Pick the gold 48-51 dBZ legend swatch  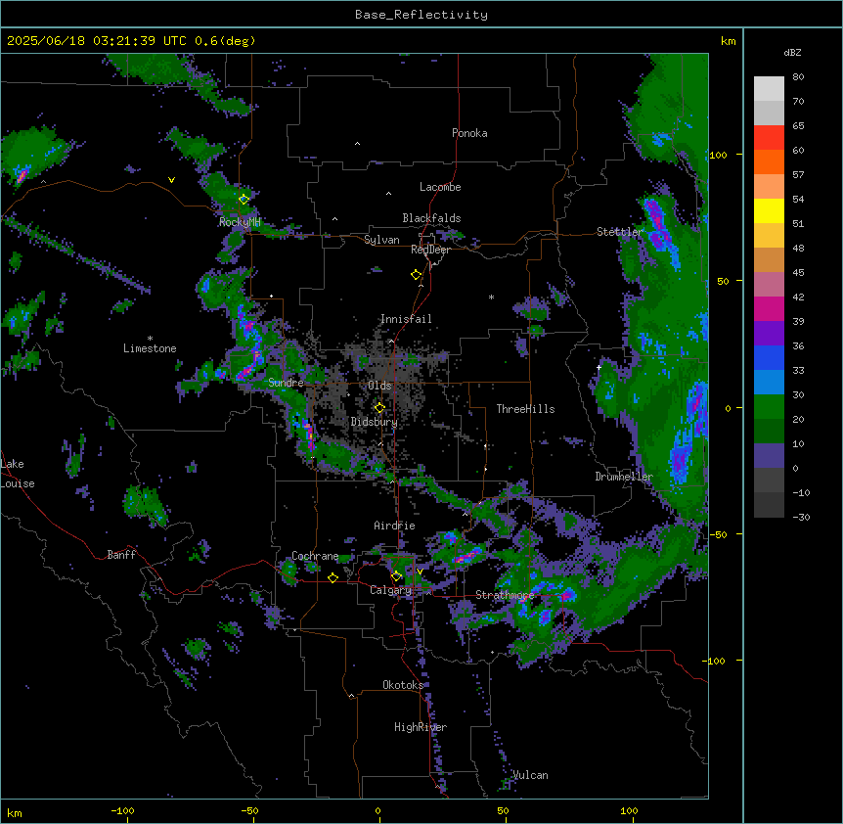point(769,236)
